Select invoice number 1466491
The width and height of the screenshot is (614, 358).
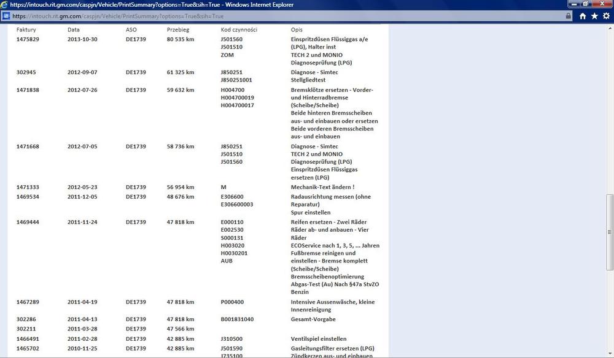(28, 339)
